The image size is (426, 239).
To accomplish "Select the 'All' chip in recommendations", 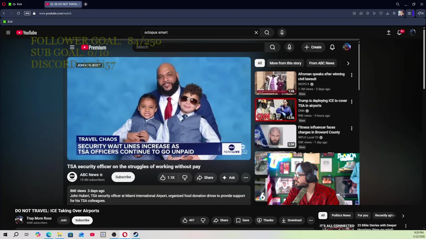I will coord(322,215).
